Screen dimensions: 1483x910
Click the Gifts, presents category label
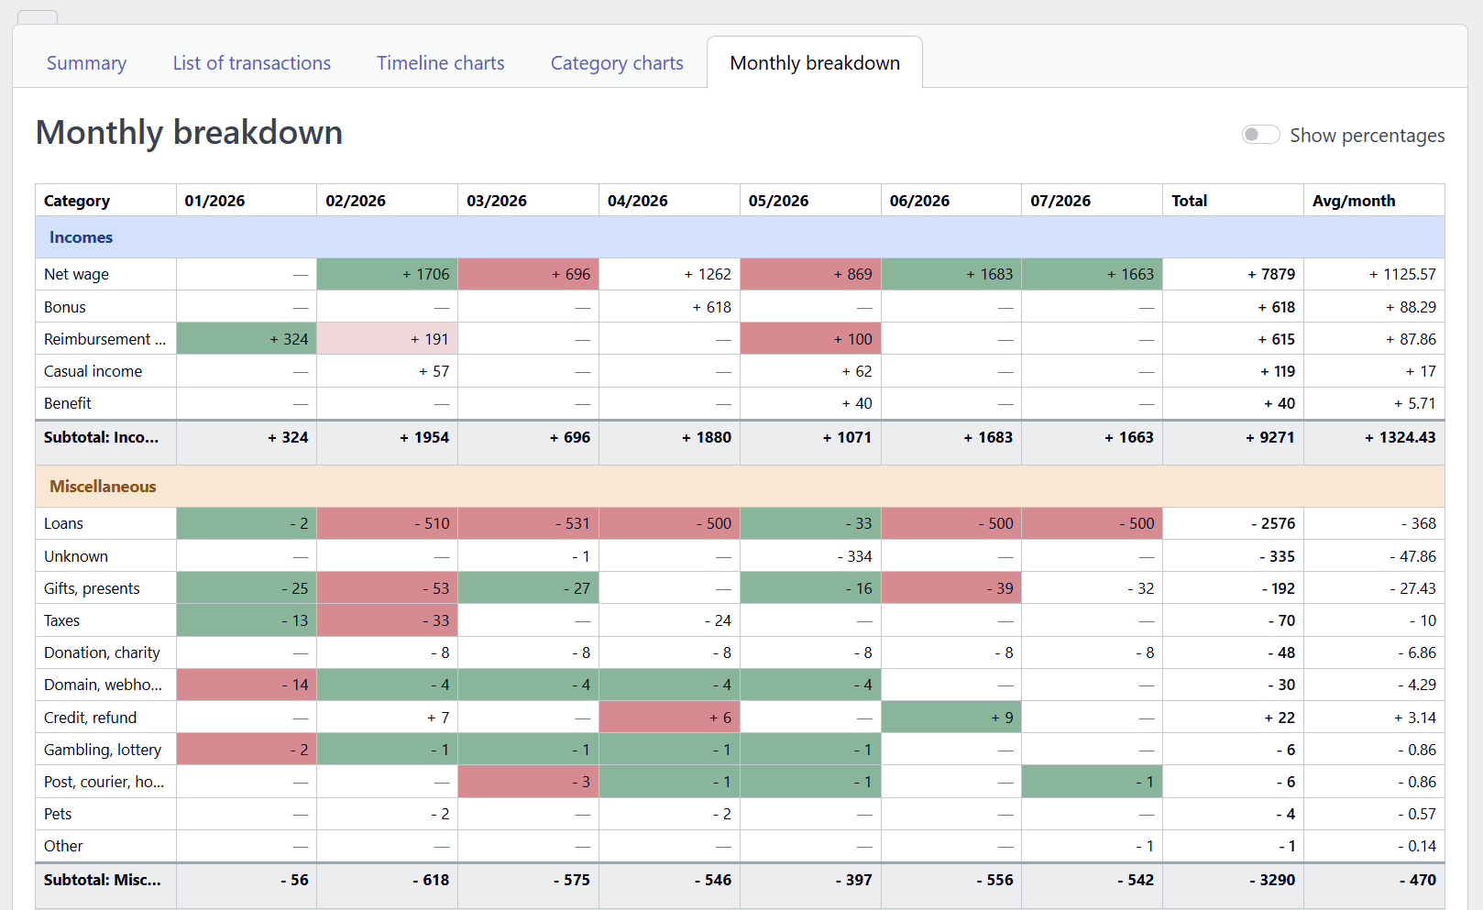tap(92, 588)
